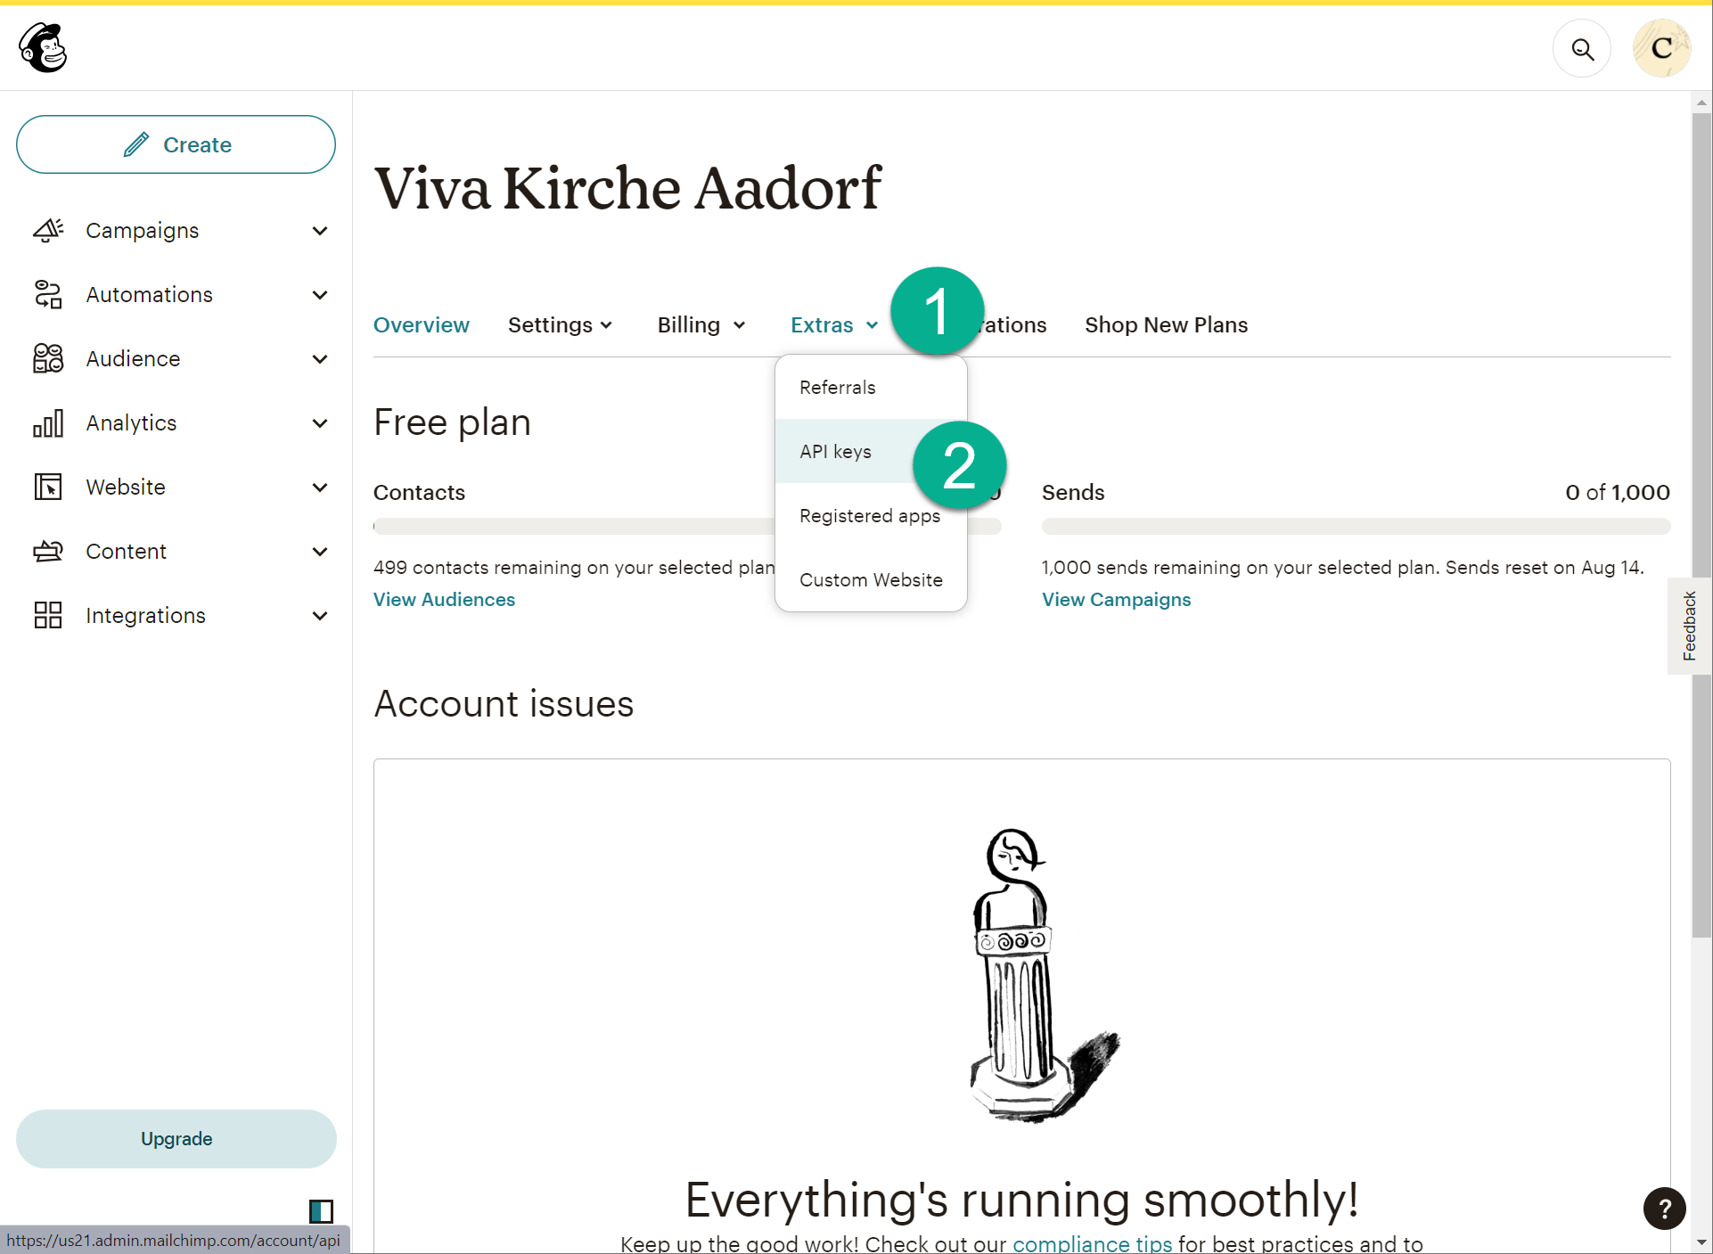This screenshot has width=1713, height=1254.
Task: Select API keys from Extras menu
Action: [x=835, y=452]
